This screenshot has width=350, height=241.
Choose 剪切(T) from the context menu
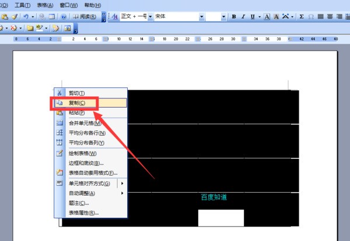(x=91, y=93)
